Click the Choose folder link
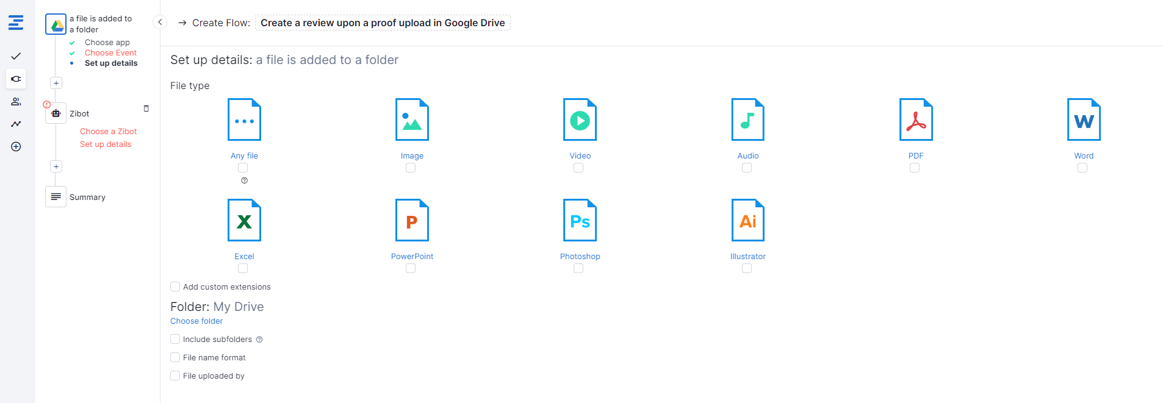 [x=196, y=321]
